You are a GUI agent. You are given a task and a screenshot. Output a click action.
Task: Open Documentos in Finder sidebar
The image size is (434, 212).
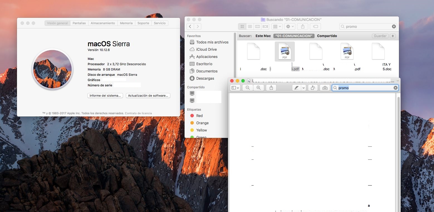click(203, 71)
